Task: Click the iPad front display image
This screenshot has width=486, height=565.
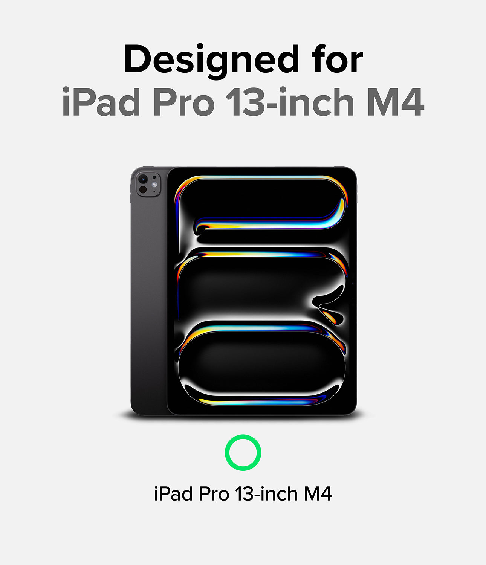Action: (x=262, y=291)
